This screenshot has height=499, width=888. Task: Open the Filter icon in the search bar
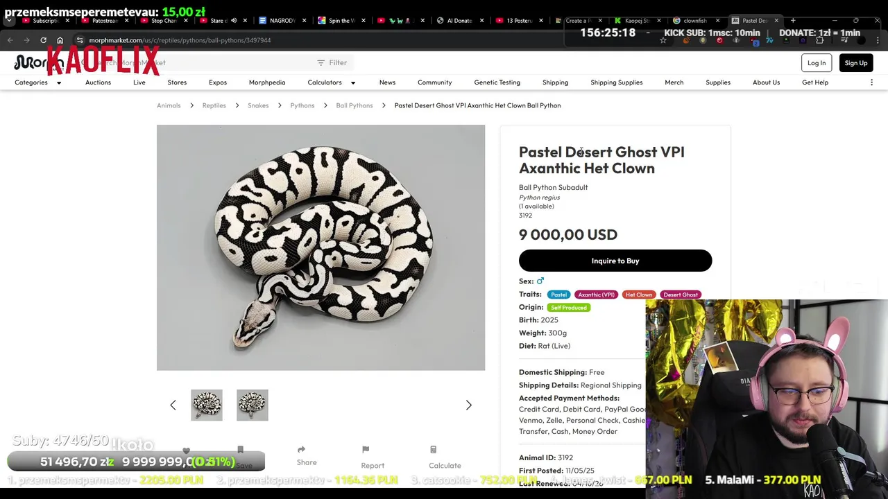[x=321, y=62]
